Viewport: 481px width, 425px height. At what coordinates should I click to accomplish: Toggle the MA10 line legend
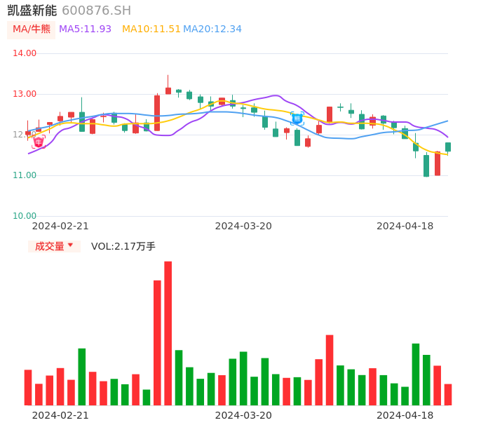tap(151, 29)
